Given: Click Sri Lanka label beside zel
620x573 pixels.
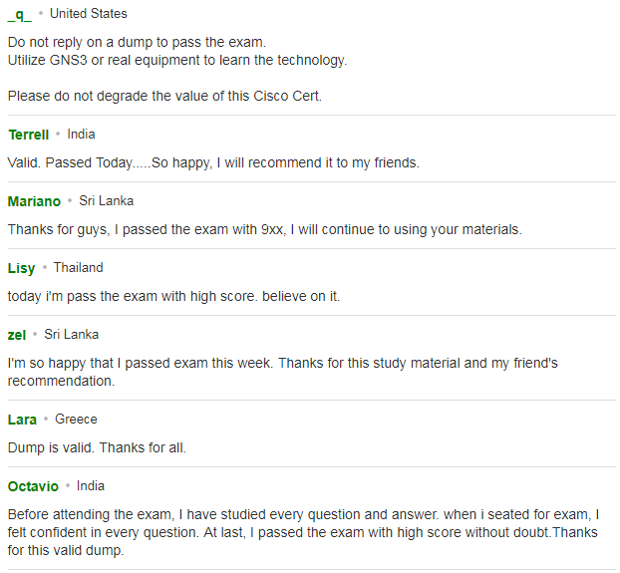Looking at the screenshot, I should [x=72, y=335].
